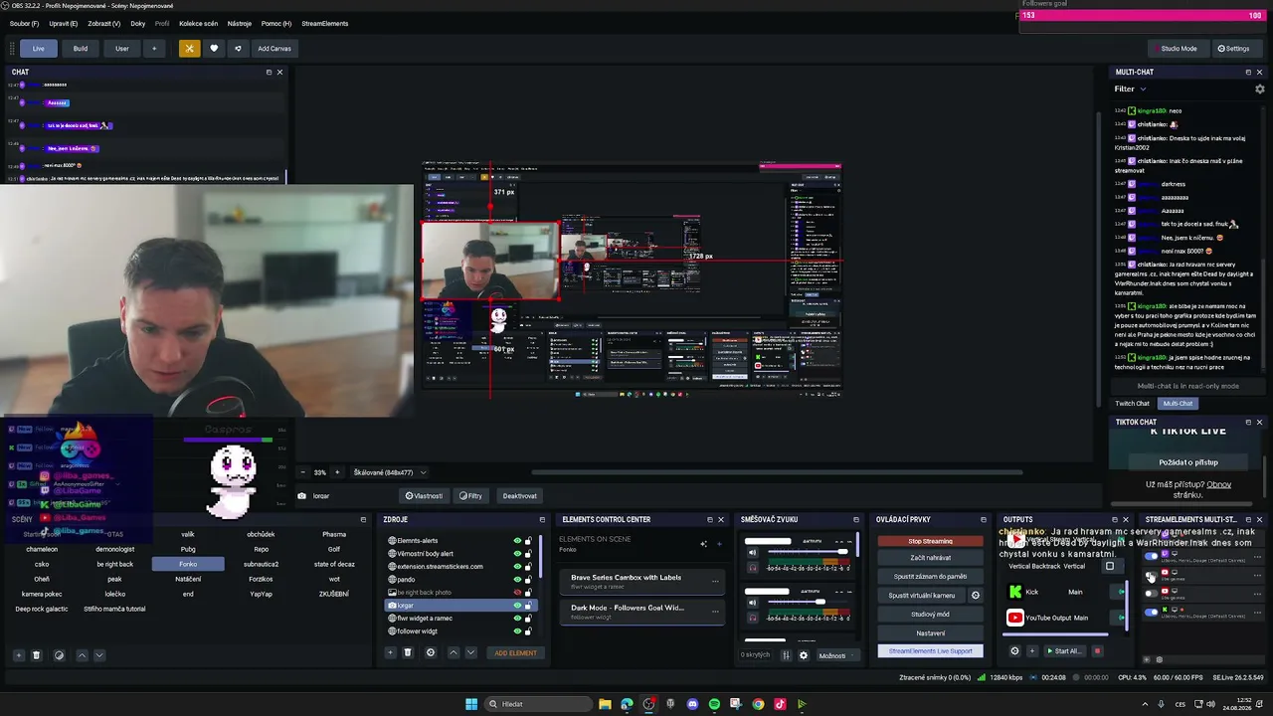Screen dimensions: 1273x716
Task: Expand the Filter dropdown in Multi-Chat
Action: pos(1130,89)
